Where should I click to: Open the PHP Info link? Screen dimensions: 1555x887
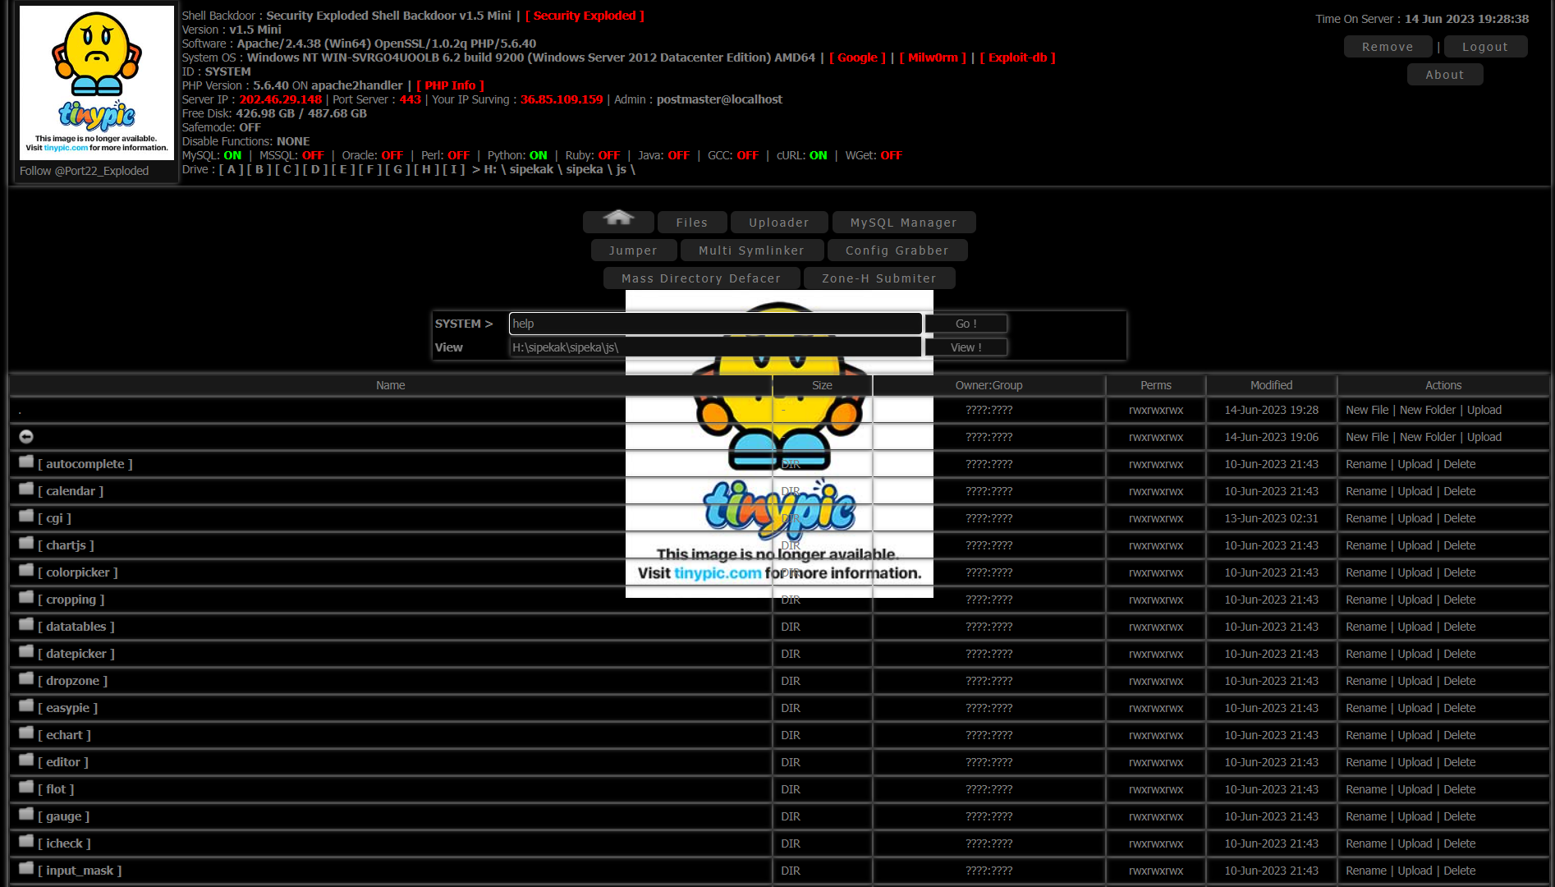pyautogui.click(x=450, y=85)
